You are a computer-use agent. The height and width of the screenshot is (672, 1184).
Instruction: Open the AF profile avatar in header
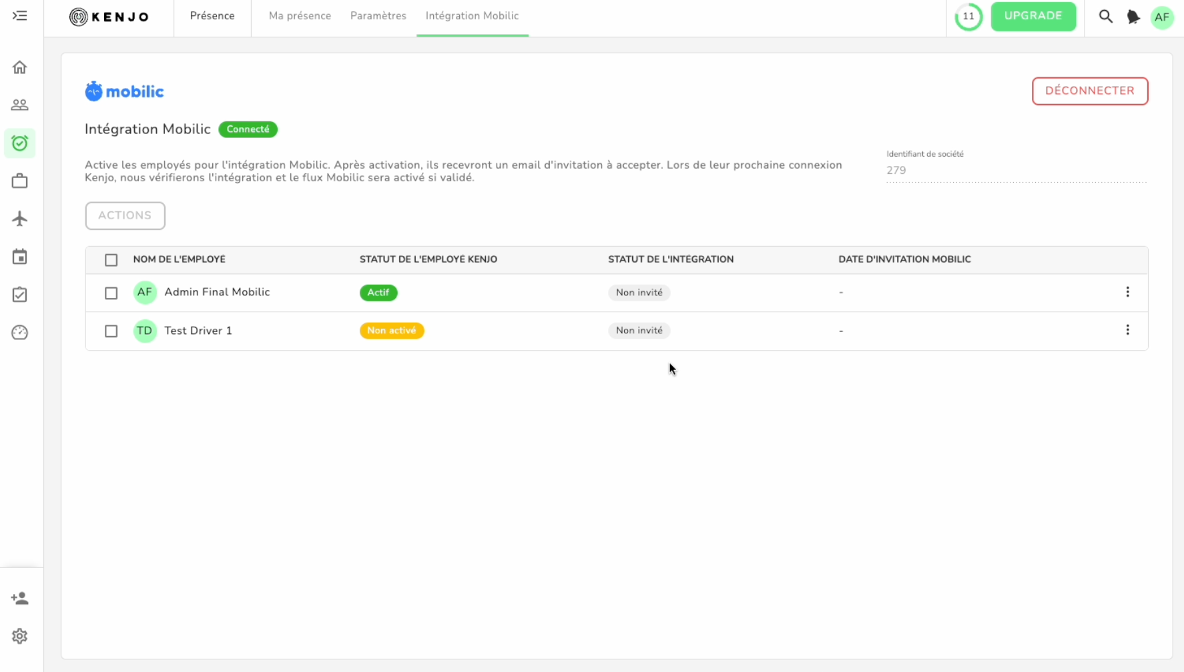click(x=1162, y=17)
